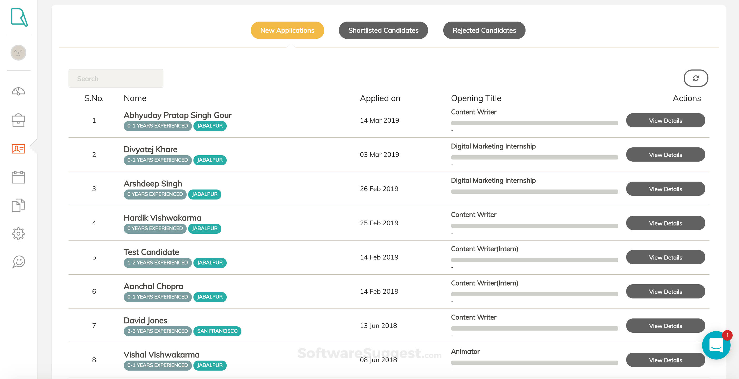Open the calendar icon in sidebar
Image resolution: width=739 pixels, height=379 pixels.
coord(18,177)
